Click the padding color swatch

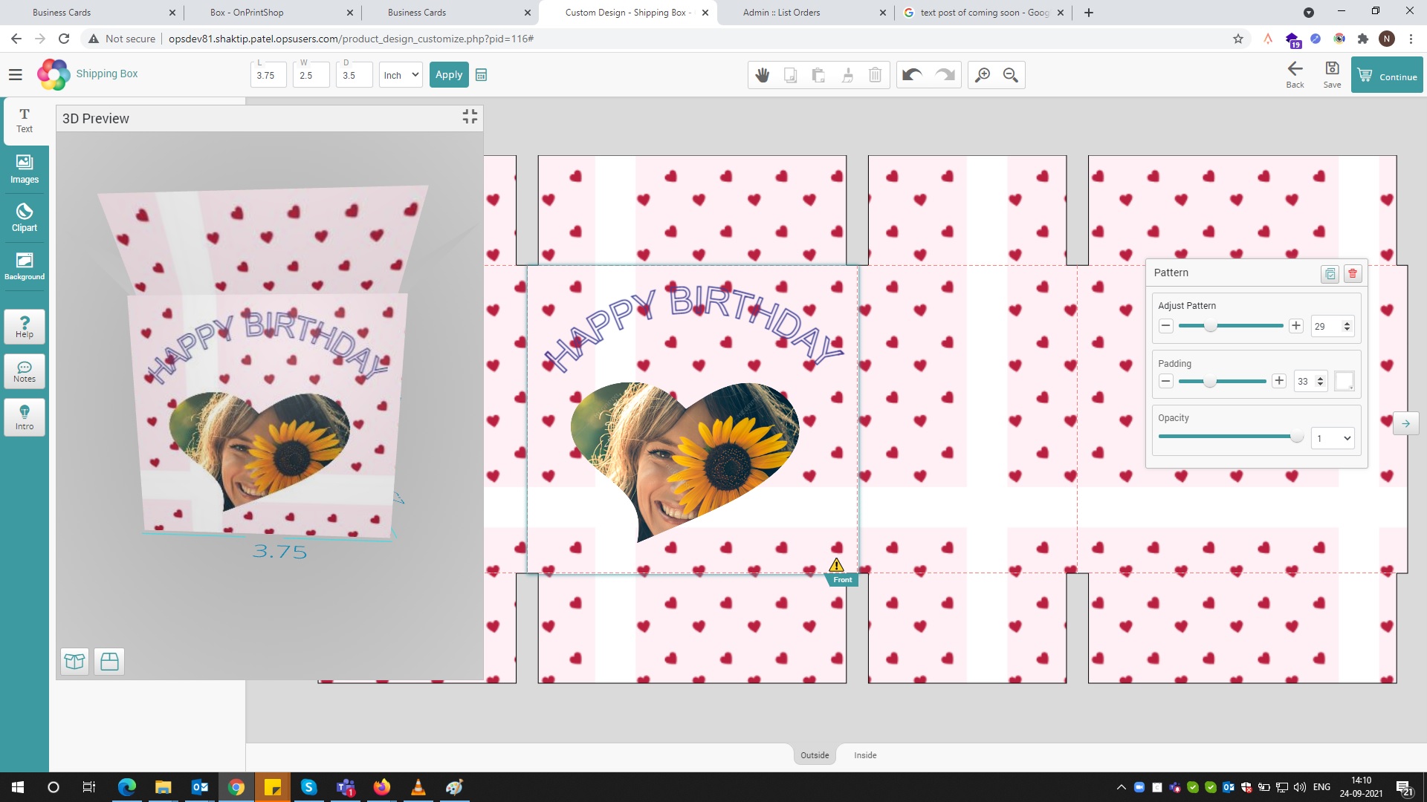1344,381
